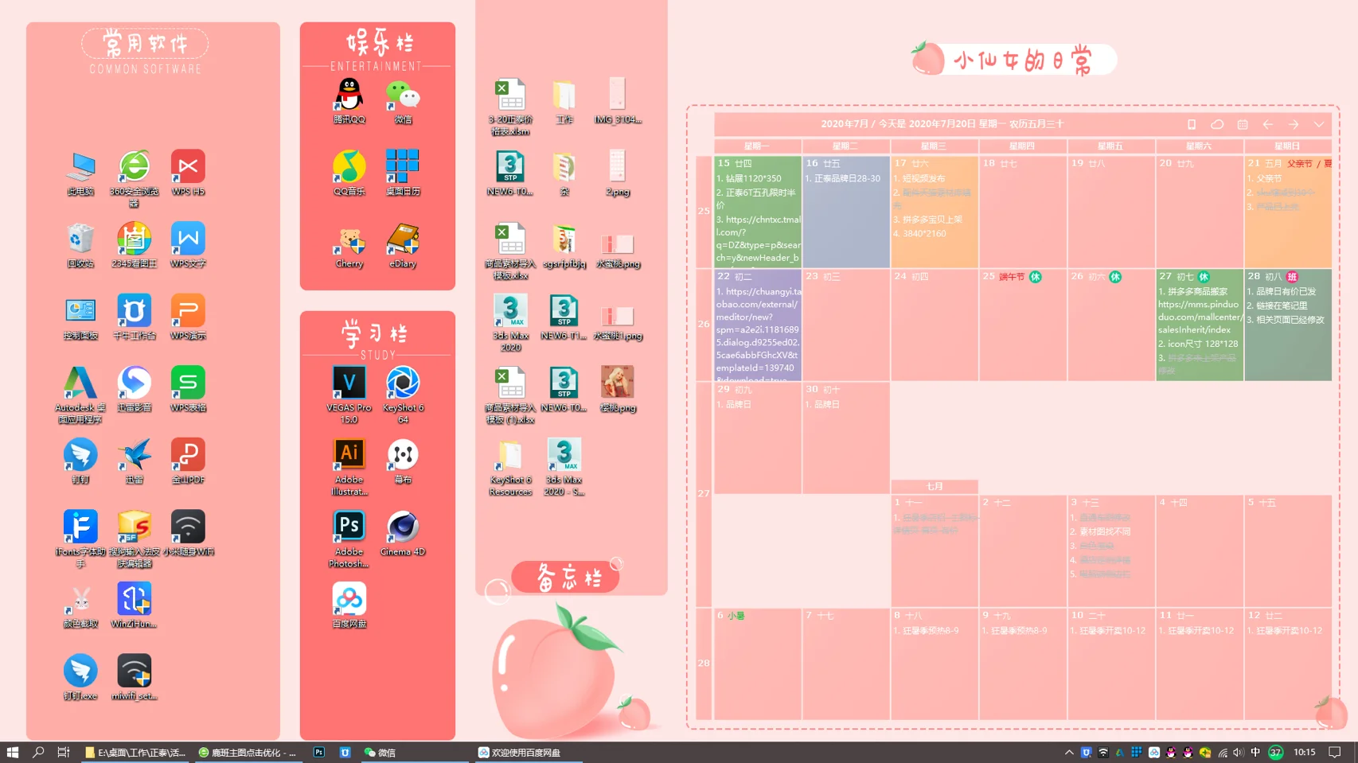This screenshot has height=763, width=1358.
Task: Select the 百度网盘 desktop icon
Action: click(x=349, y=605)
